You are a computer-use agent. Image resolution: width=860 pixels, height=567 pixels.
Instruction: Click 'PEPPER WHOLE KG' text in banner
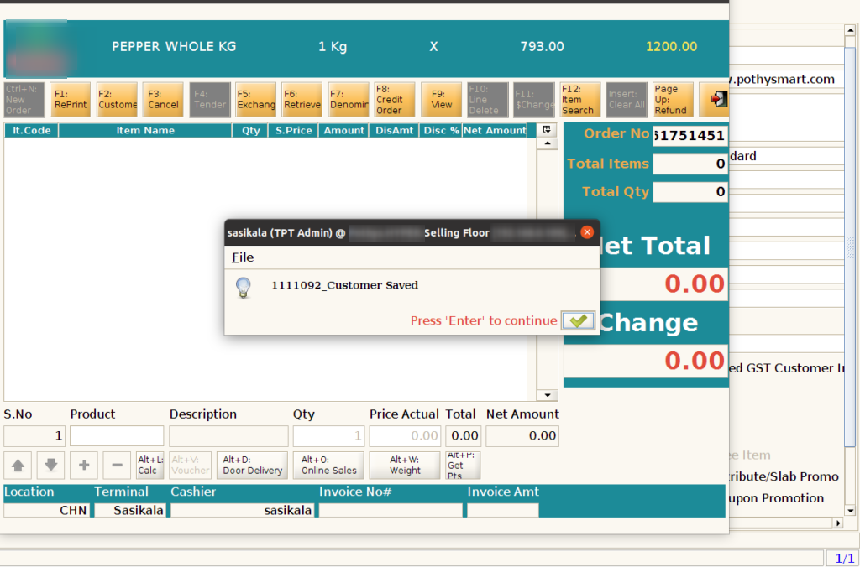click(x=174, y=47)
